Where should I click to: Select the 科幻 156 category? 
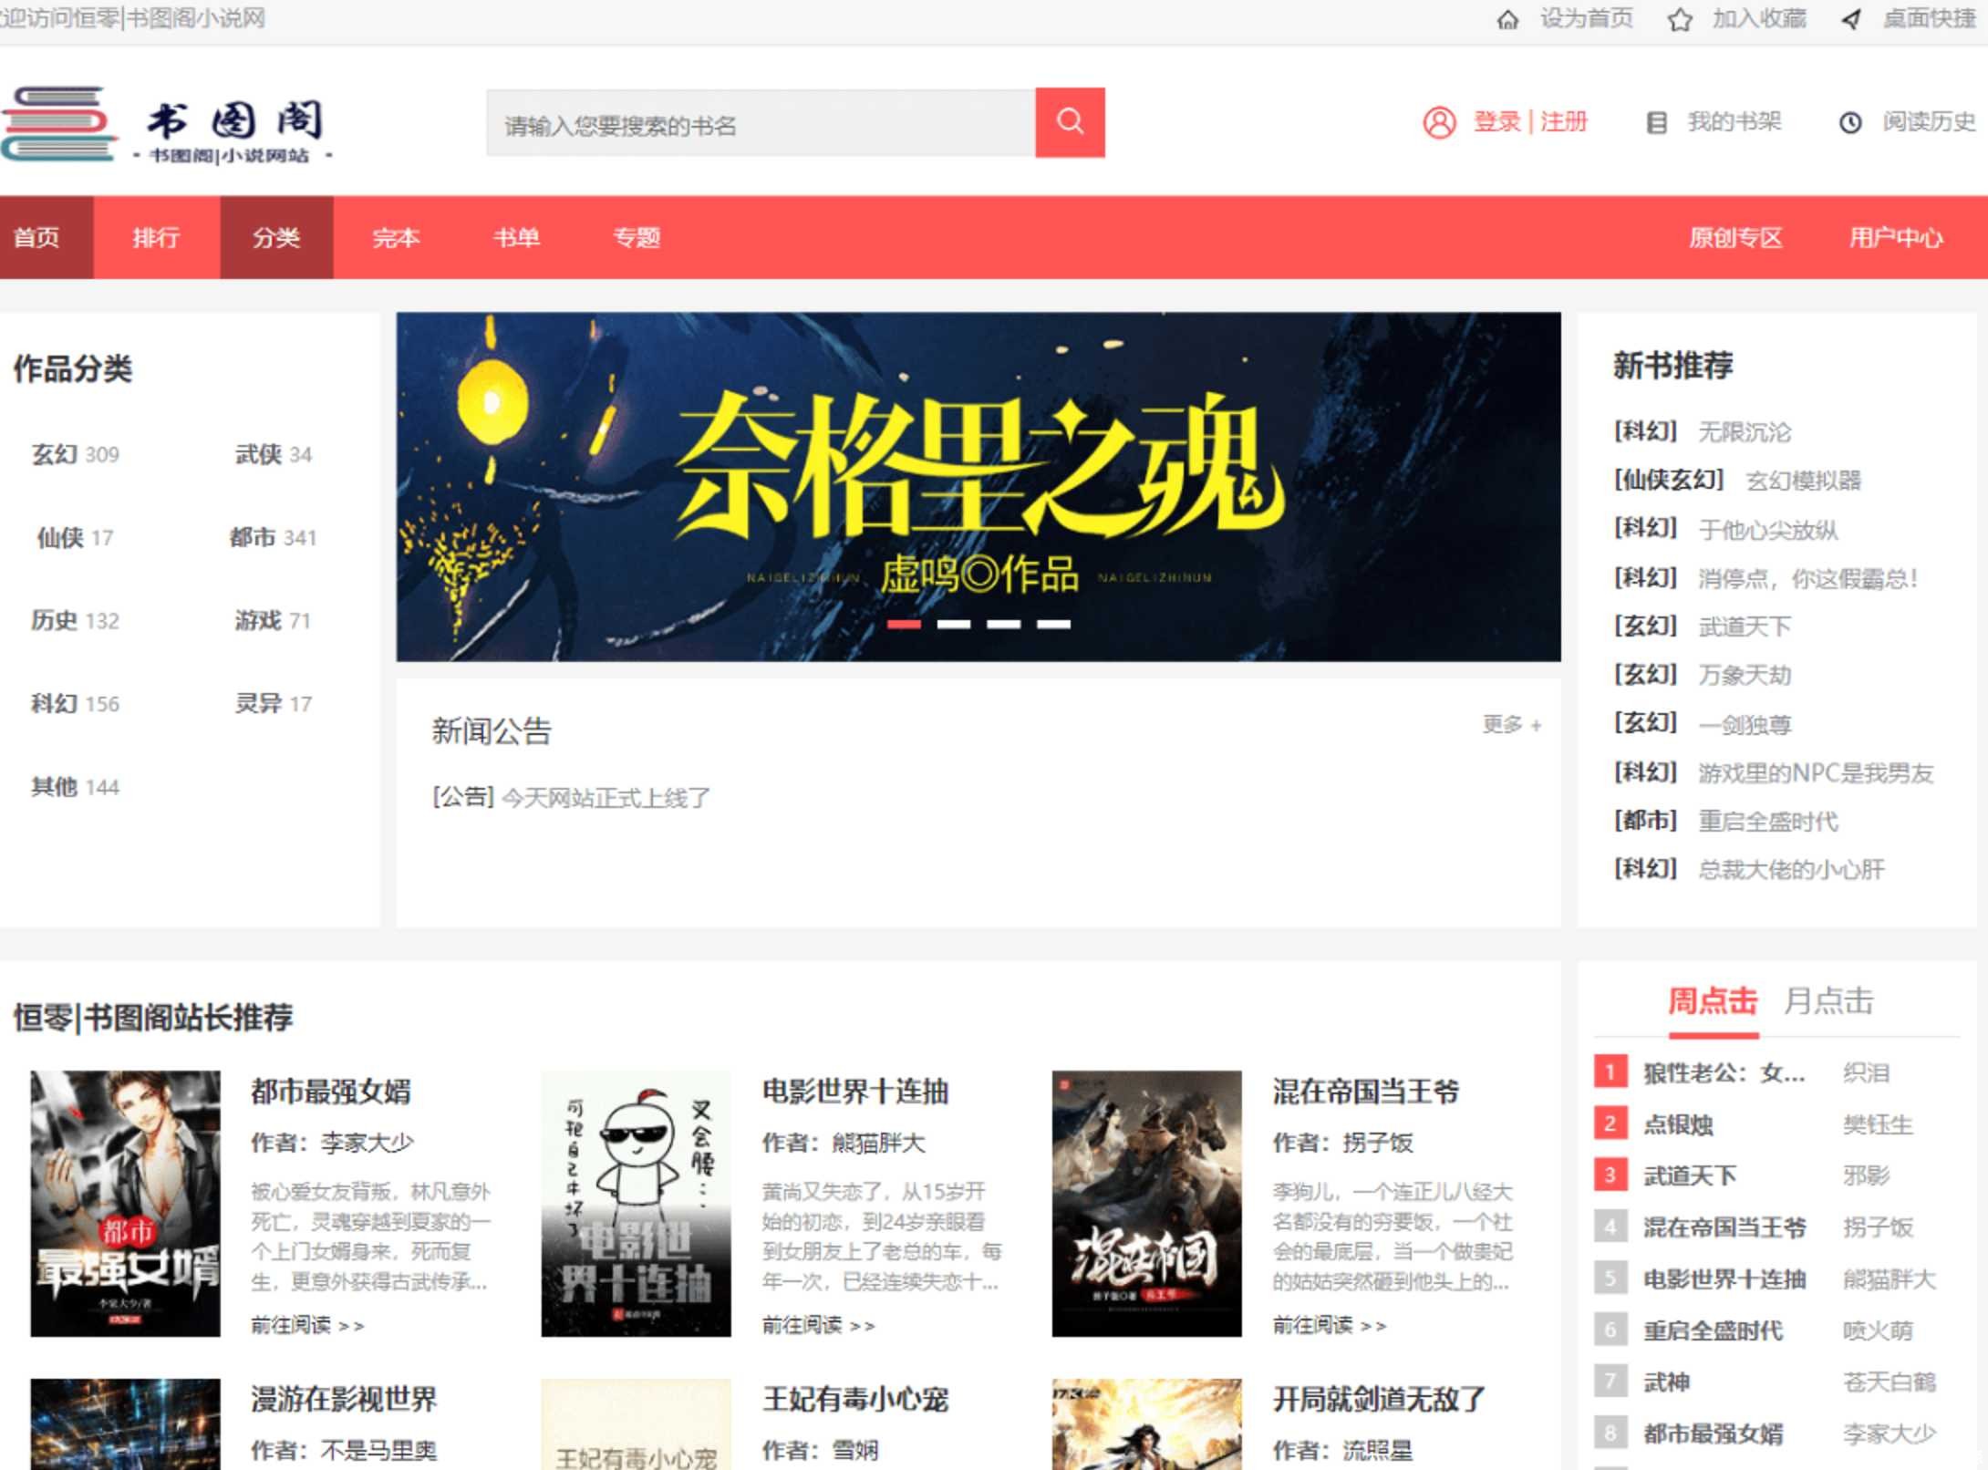(76, 703)
